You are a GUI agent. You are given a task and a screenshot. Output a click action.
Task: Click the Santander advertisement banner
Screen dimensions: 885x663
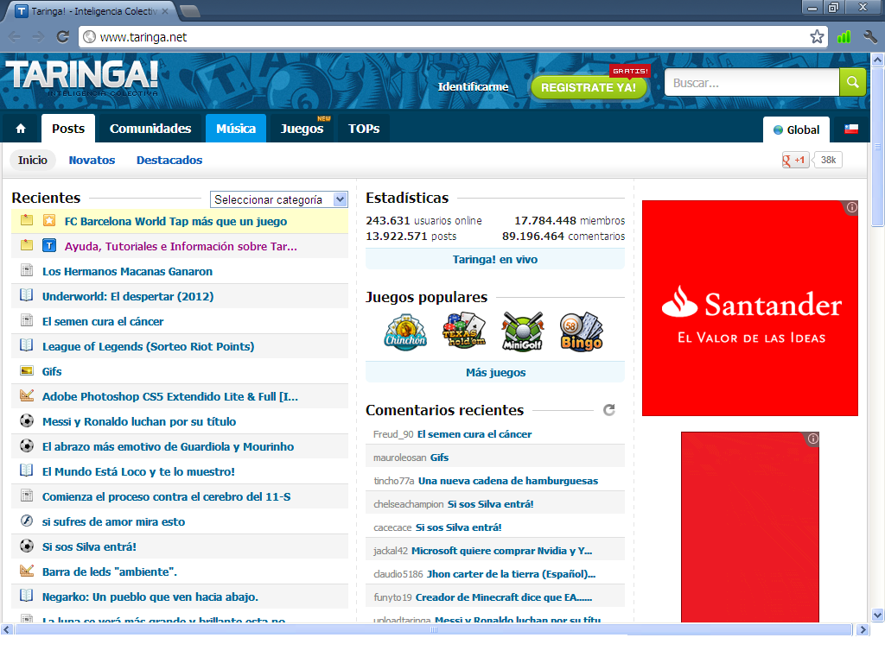750,308
